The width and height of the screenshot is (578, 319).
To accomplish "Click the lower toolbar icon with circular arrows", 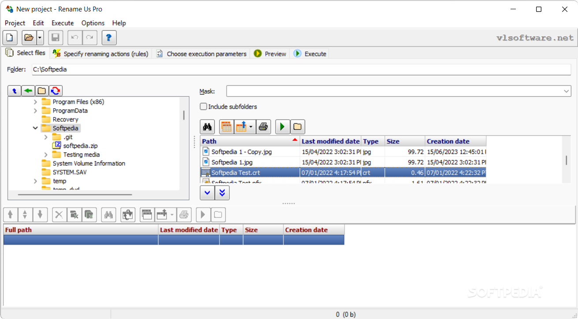I will coord(128,215).
